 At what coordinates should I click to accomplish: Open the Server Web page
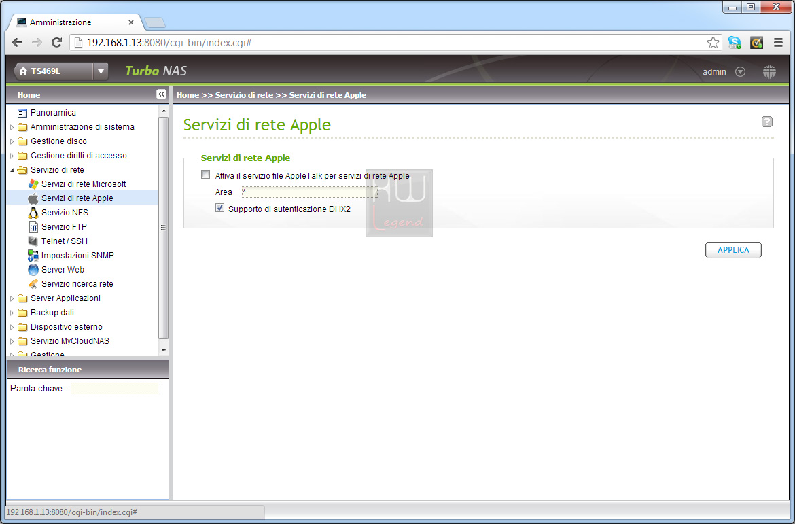[63, 269]
